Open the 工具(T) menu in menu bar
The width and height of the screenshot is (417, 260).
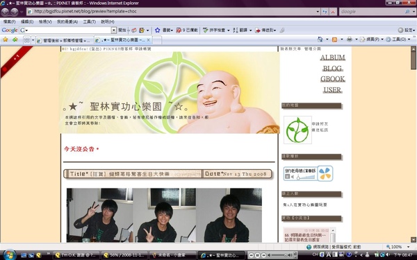90,21
